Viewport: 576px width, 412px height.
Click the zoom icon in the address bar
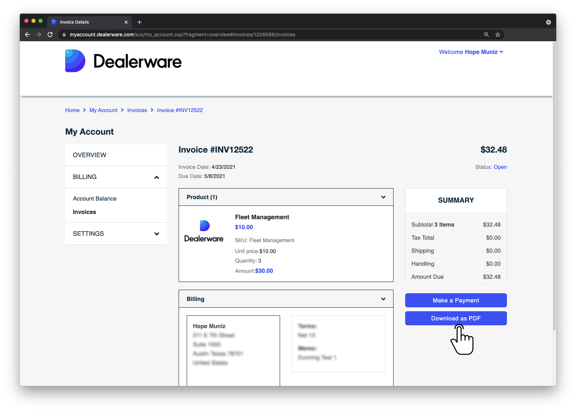pos(486,35)
